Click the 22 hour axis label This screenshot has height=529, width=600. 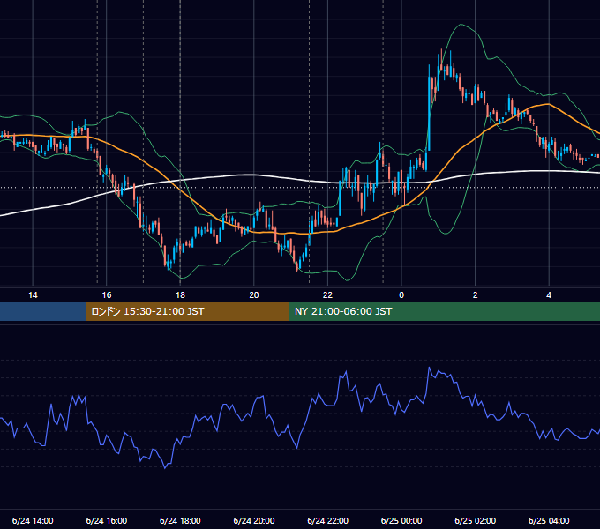[327, 295]
